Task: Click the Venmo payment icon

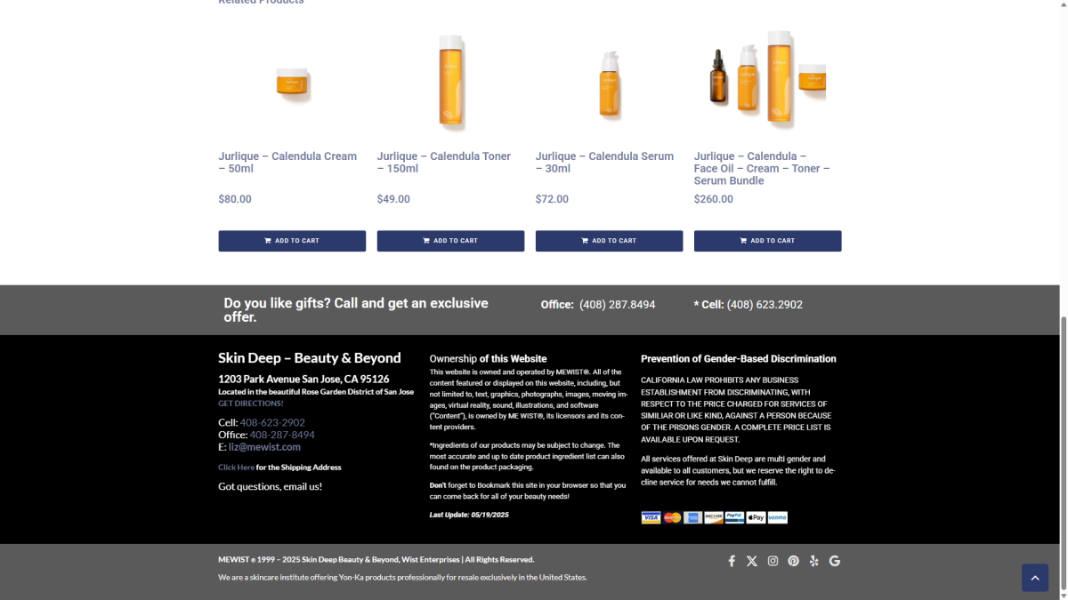Action: click(777, 517)
